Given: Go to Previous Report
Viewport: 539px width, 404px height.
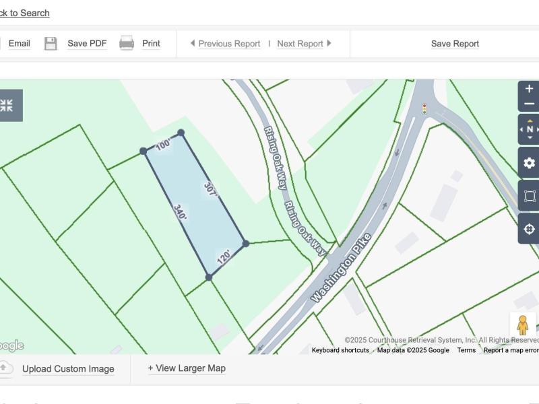Looking at the screenshot, I should 225,44.
